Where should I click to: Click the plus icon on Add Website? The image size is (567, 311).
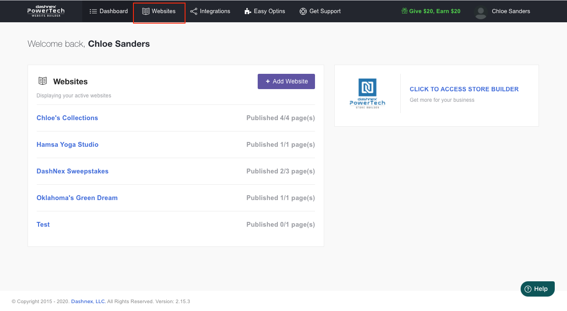[268, 81]
